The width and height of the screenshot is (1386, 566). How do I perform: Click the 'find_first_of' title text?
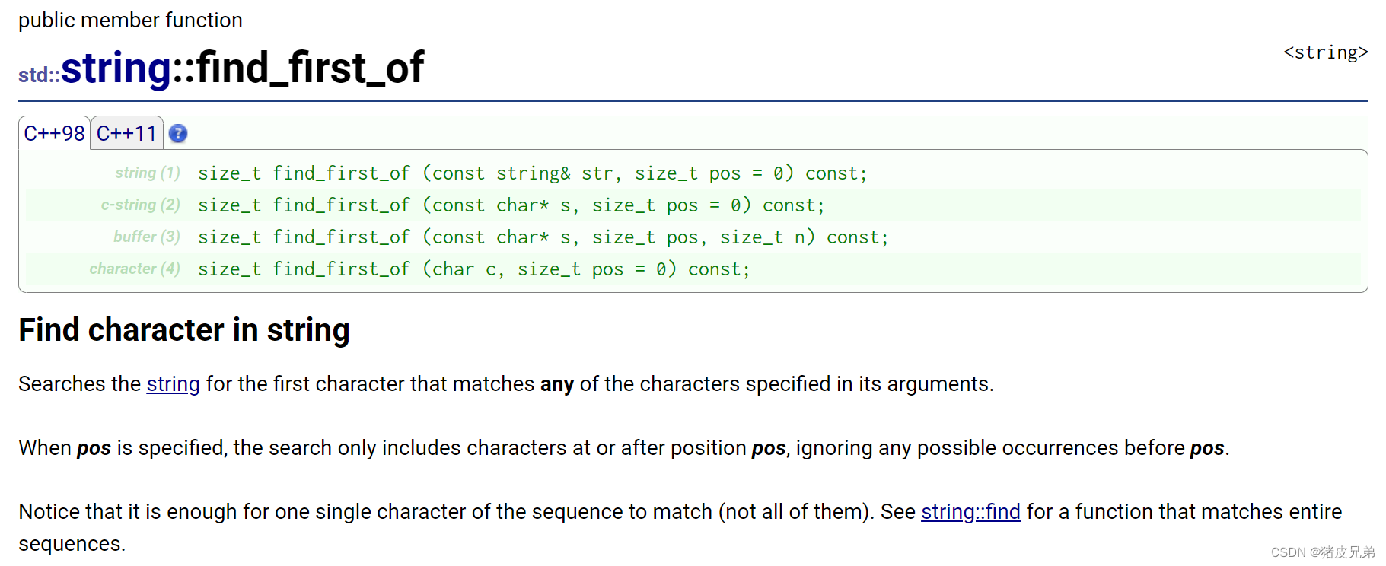tap(311, 68)
